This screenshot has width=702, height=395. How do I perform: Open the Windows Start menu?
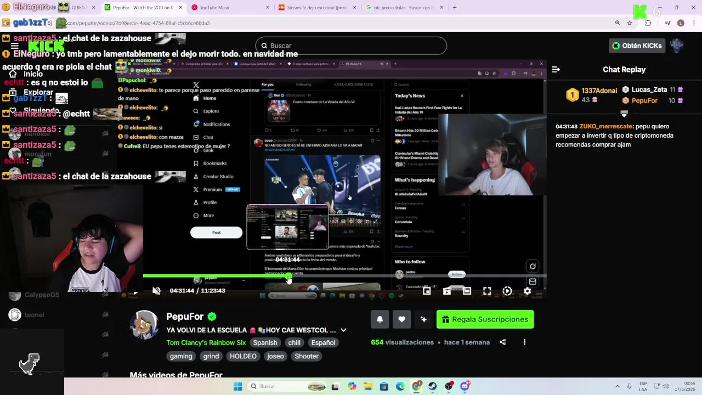tap(237, 386)
